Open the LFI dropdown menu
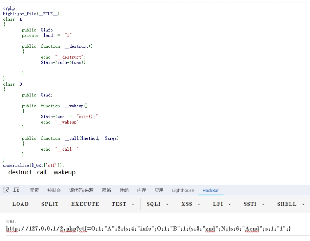 pyautogui.click(x=222, y=204)
